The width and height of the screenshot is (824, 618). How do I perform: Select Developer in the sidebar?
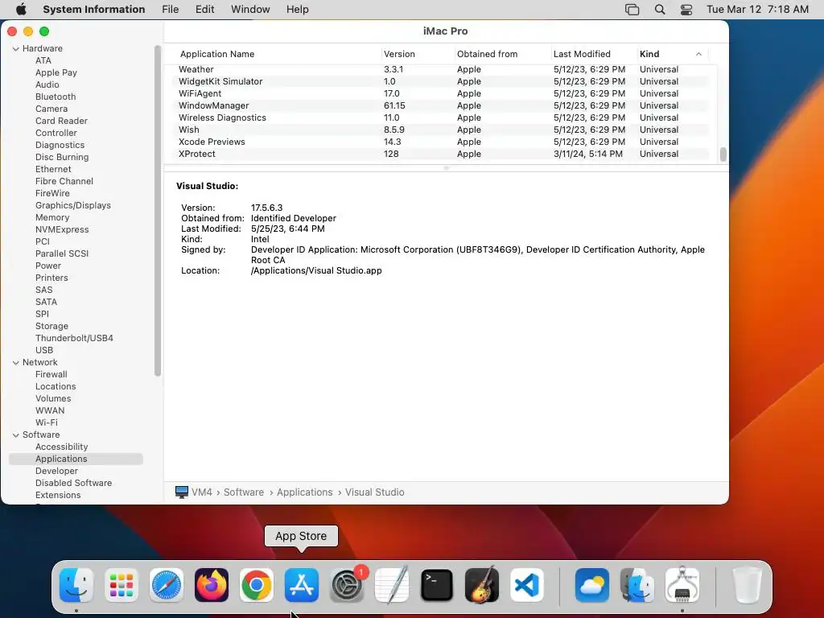pos(57,472)
